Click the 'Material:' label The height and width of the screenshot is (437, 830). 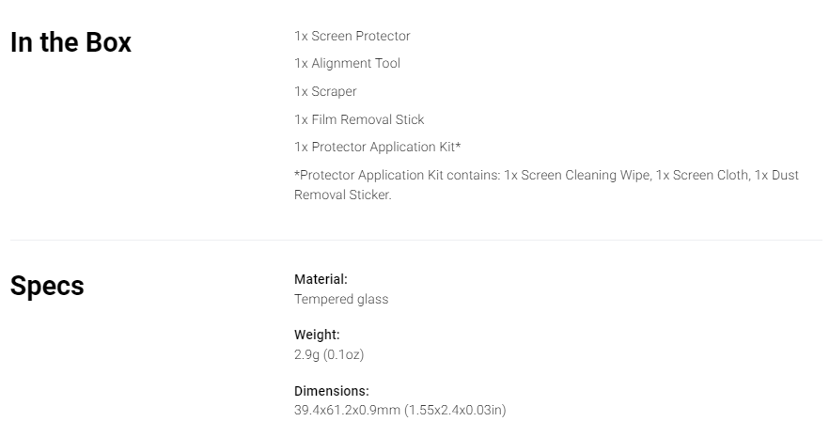click(x=321, y=279)
